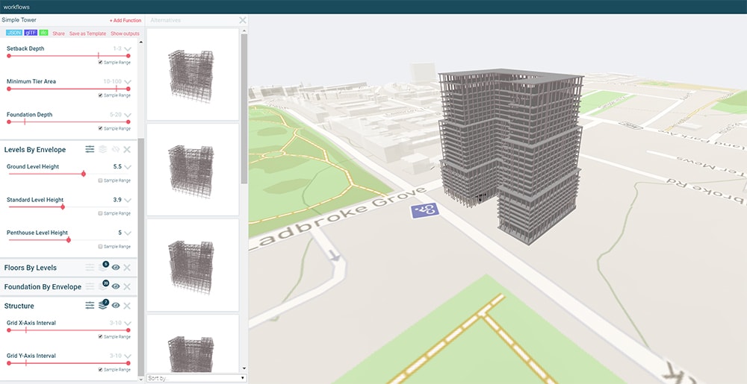Close the Alternatives panel

243,21
